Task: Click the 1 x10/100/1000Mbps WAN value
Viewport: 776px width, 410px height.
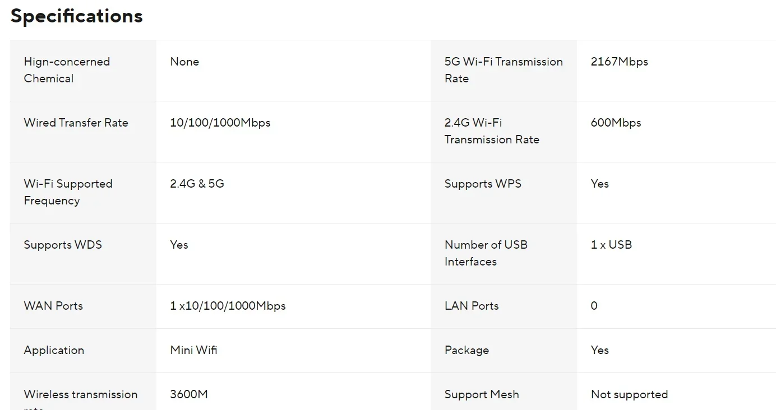Action: pos(228,306)
